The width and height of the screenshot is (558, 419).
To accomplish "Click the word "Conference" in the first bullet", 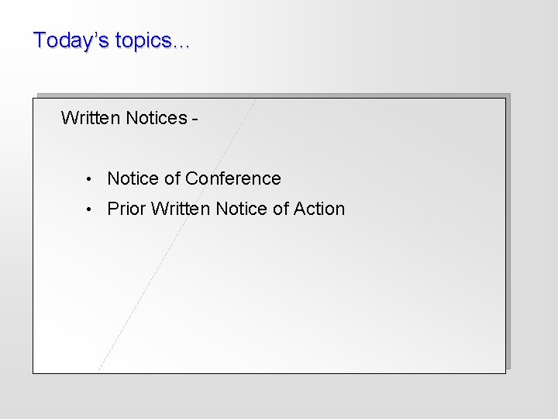I will [233, 178].
